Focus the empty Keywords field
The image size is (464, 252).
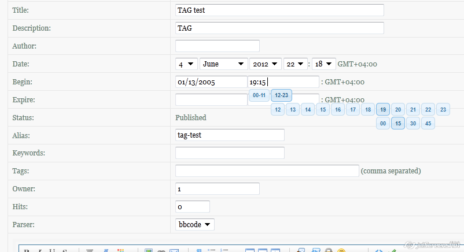click(230, 153)
